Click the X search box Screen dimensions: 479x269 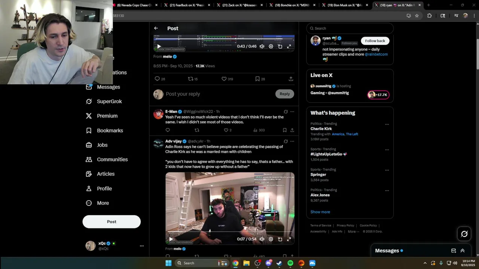coord(350,28)
